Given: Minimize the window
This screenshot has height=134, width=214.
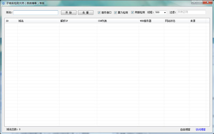Looking at the screenshot, I should point(194,2).
